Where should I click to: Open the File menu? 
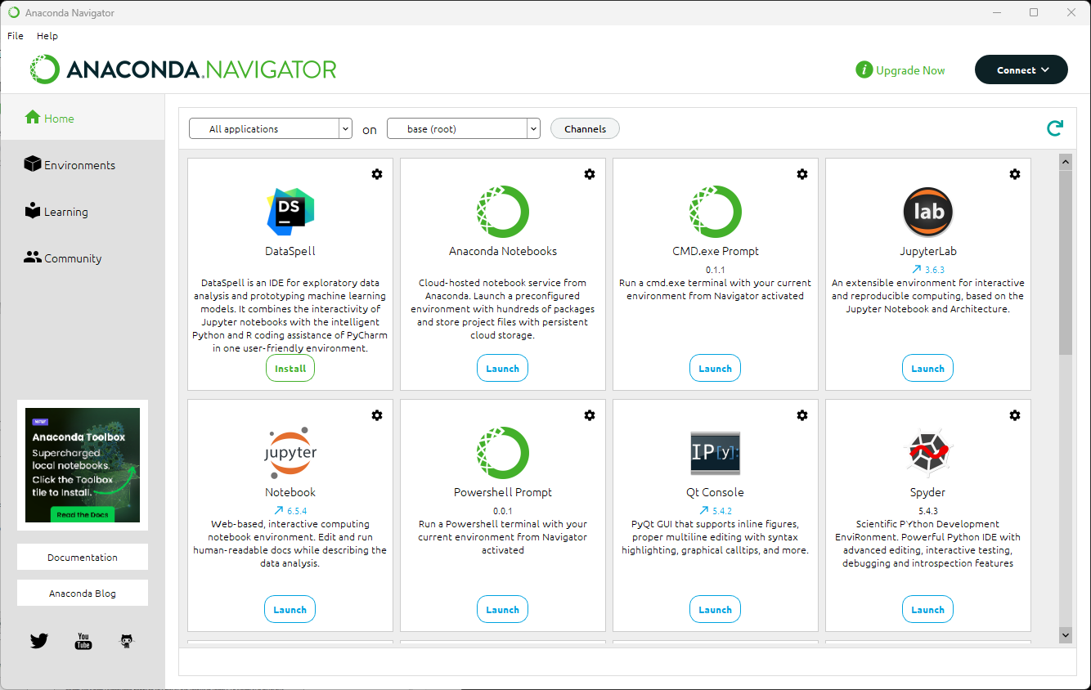tap(16, 36)
